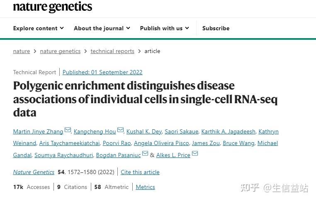316x201 pixels.
Task: Click the email icon next to Kangcheng Hou
Action: pos(120,131)
